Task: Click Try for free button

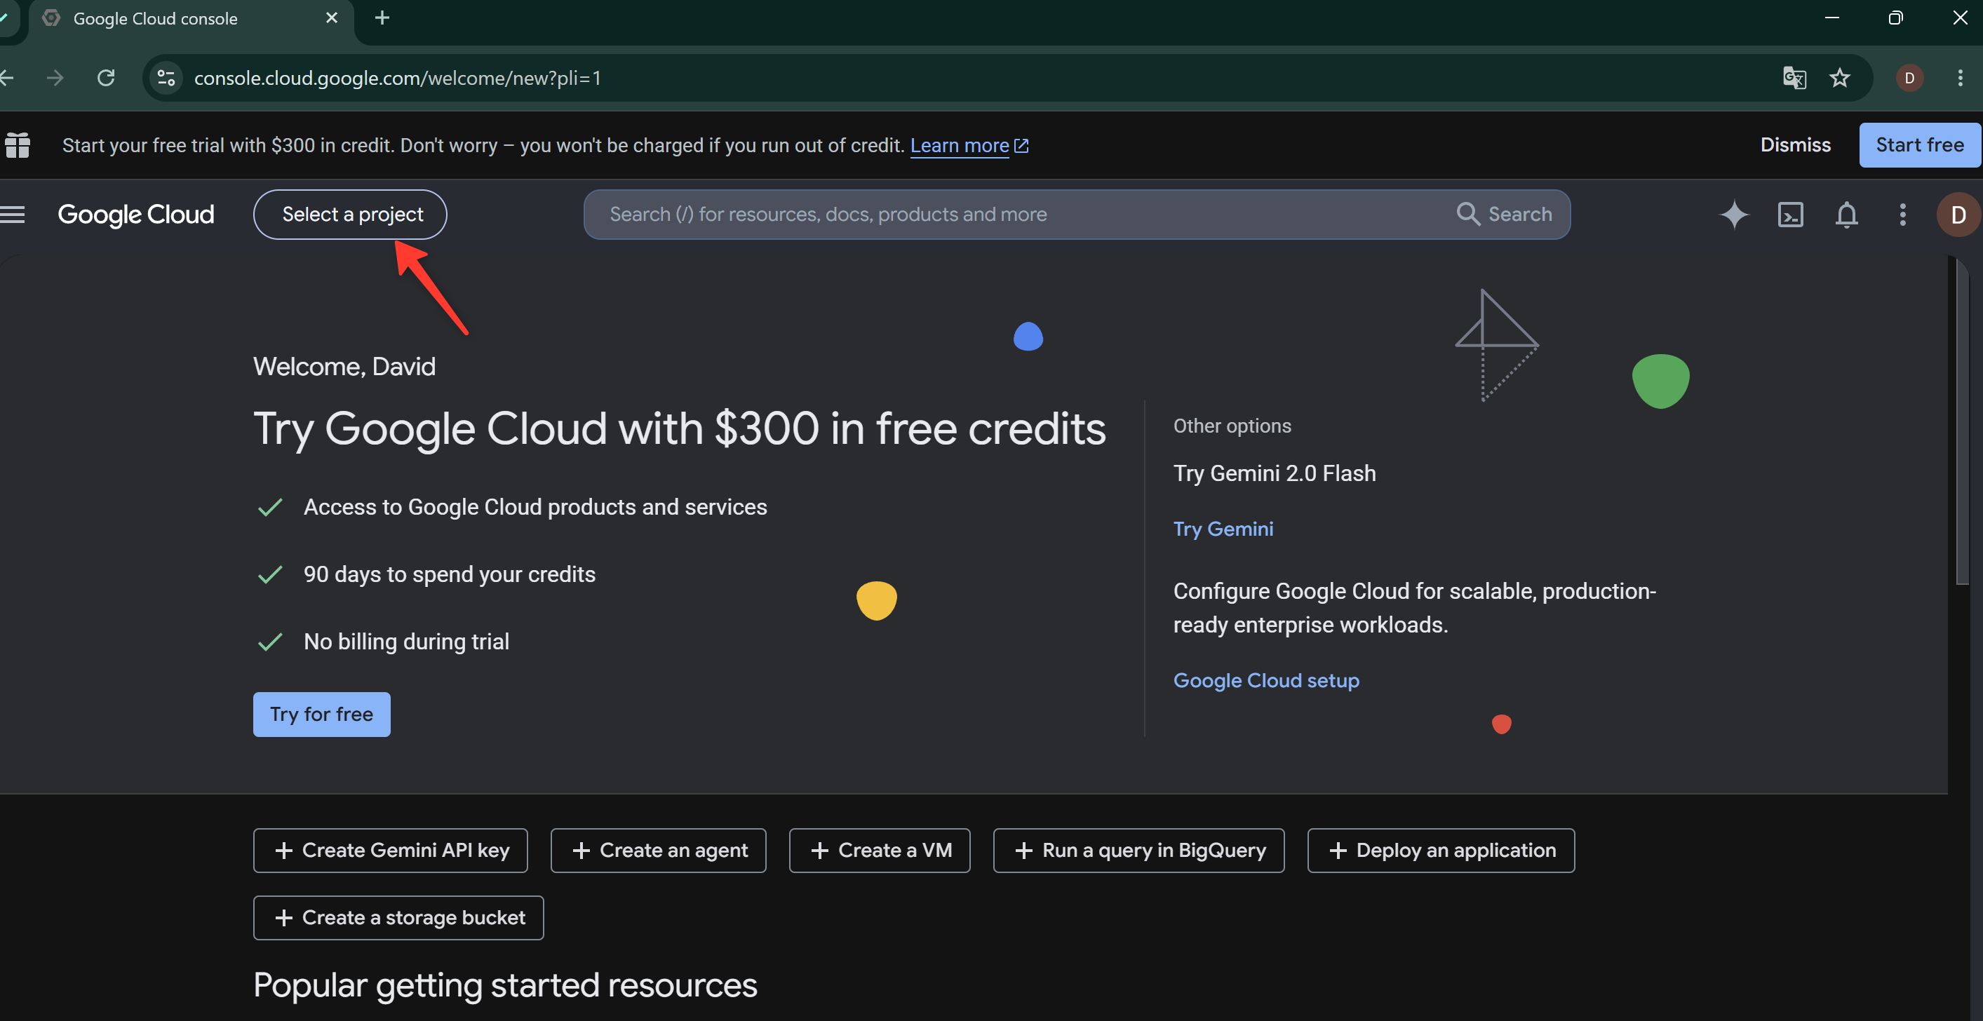Action: pyautogui.click(x=322, y=714)
